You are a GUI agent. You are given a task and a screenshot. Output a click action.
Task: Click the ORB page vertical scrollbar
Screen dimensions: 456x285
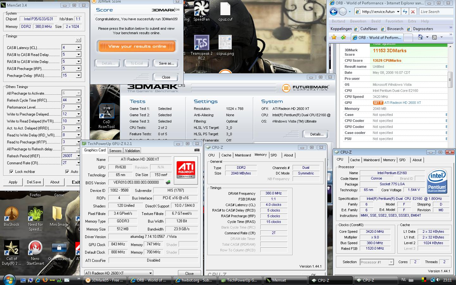tap(450, 79)
